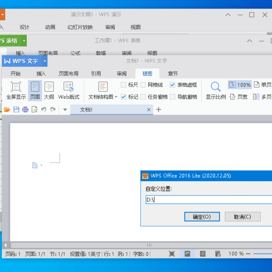Viewport: 272px width, 272px height.
Task: Open 公式 tab in WPS 表格
Action: point(75,53)
